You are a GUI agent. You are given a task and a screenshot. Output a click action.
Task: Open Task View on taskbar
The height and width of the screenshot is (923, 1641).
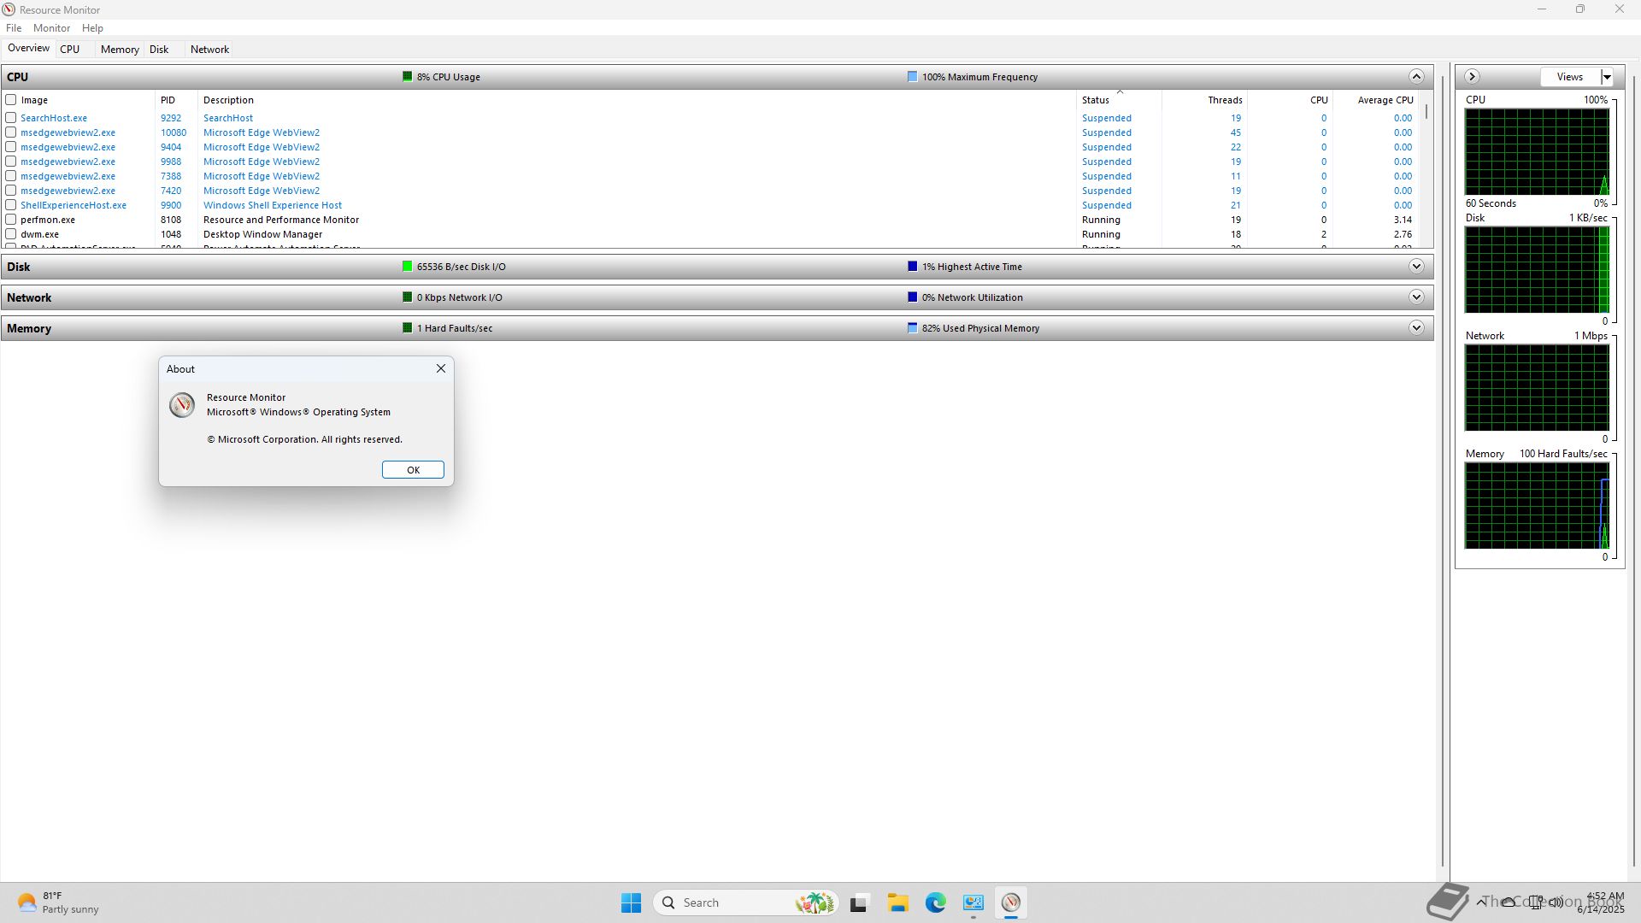(x=859, y=902)
